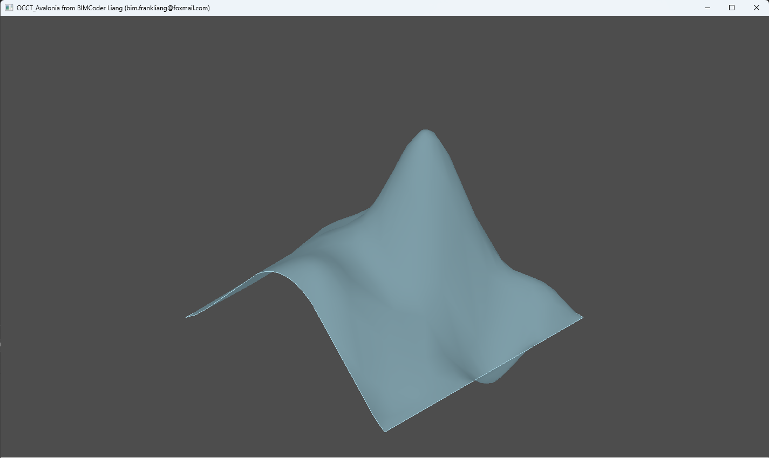Viewport: 769px width, 458px height.
Task: Select the tallest peak of the surface
Action: [425, 132]
